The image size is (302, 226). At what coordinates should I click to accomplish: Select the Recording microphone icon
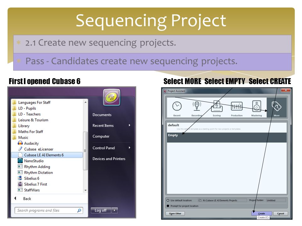197,106
